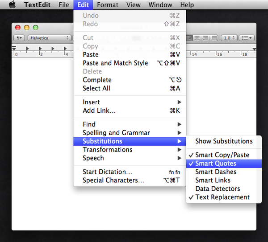
Task: Choose Select All
Action: [130, 88]
